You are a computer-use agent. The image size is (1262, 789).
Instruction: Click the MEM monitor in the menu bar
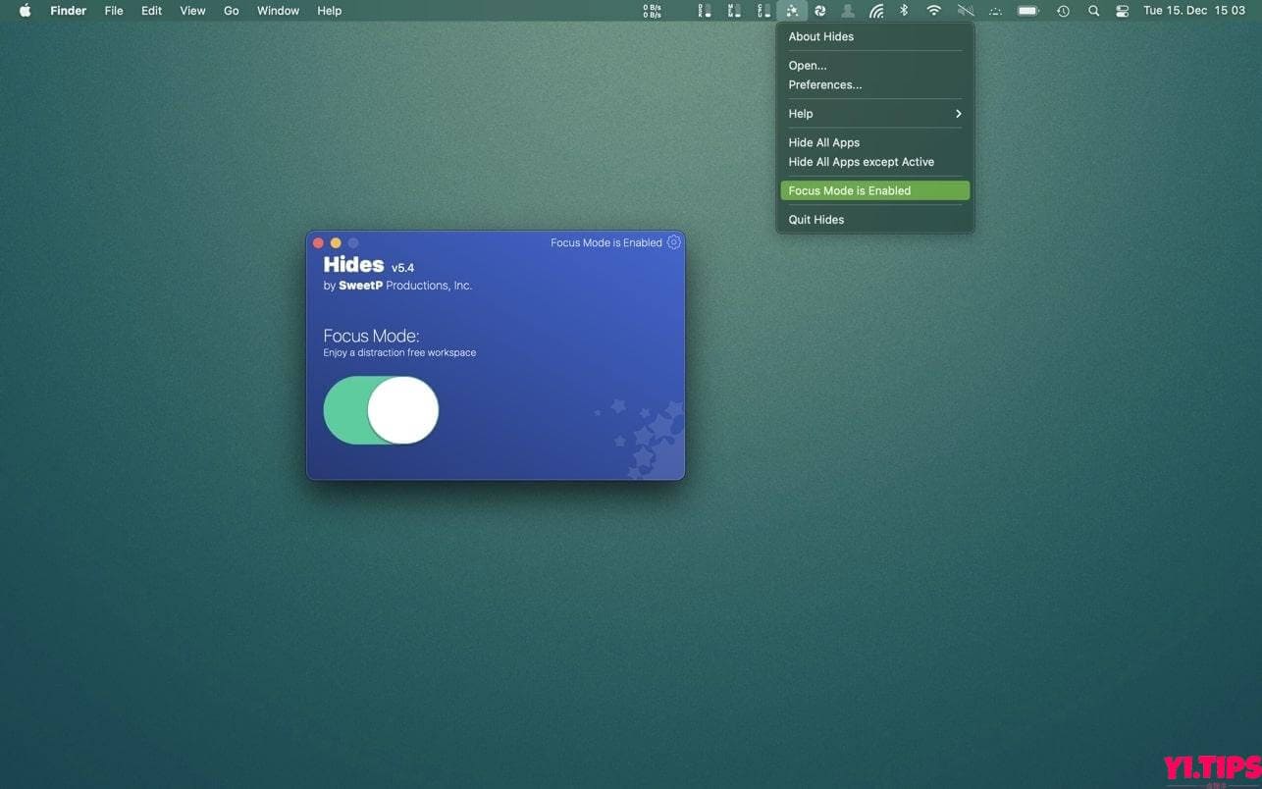tap(734, 11)
